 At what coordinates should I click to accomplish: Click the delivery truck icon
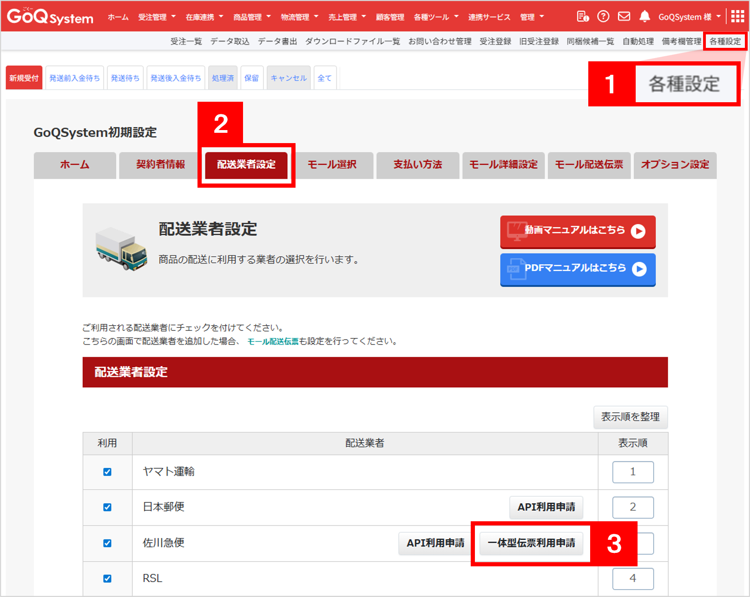pos(121,249)
